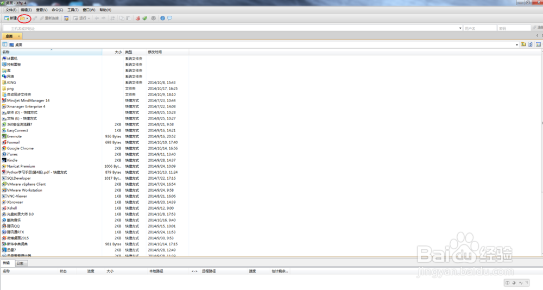Click the back arrow toolbar icon
The image size is (543, 290).
pos(97,18)
